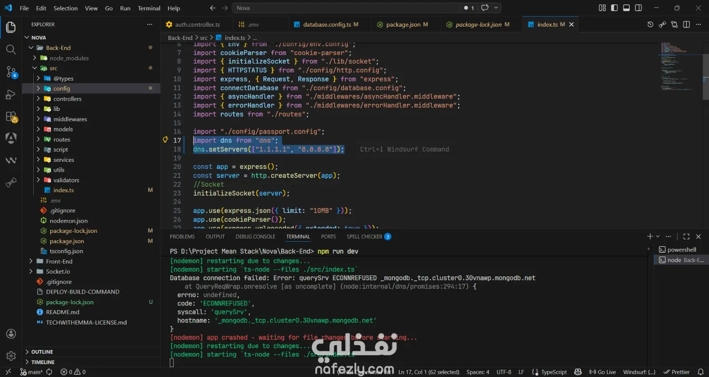This screenshot has width=709, height=377.
Task: Click the Explorer more actions ellipsis
Action: coord(150,24)
